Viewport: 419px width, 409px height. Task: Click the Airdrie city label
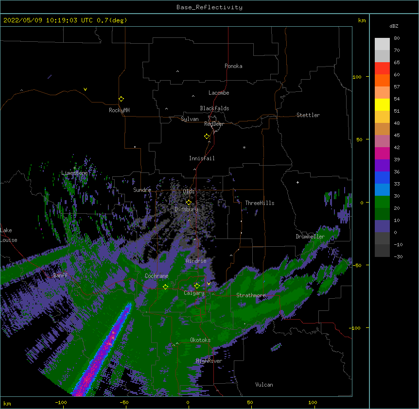[x=196, y=261]
